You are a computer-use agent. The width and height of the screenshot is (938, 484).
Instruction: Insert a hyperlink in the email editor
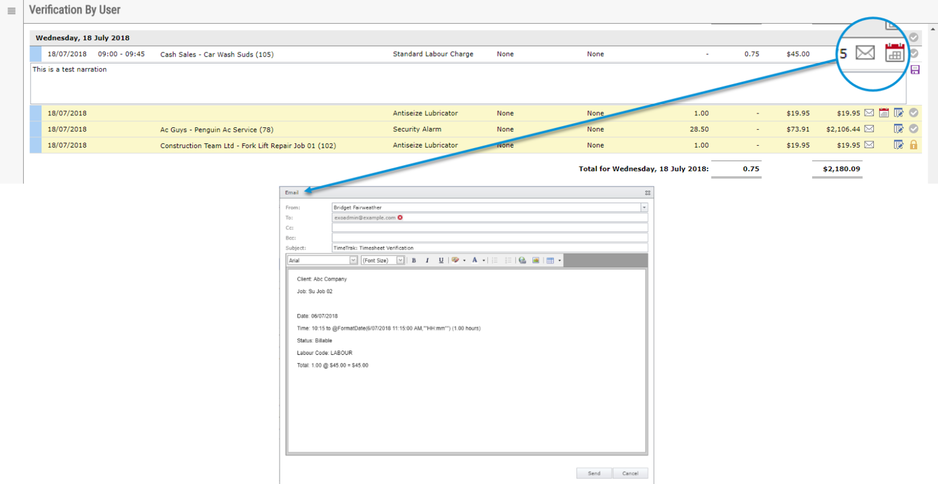(x=523, y=260)
